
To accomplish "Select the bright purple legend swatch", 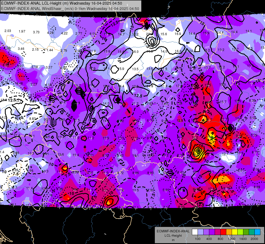I will (x=212, y=232).
